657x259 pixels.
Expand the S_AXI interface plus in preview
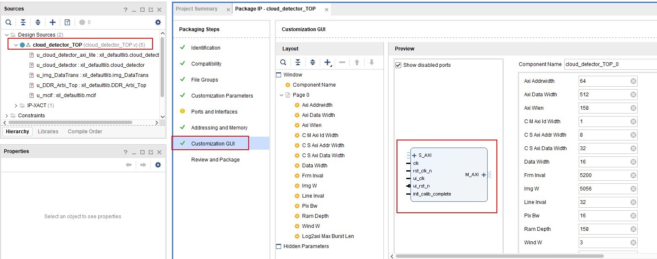pos(414,156)
